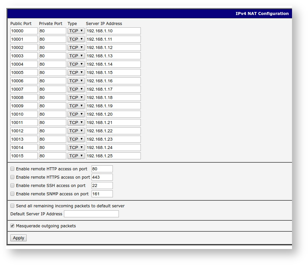Screen dimensions: 308x265
Task: Open TCP dropdown in the 10015 row
Action: point(76,156)
